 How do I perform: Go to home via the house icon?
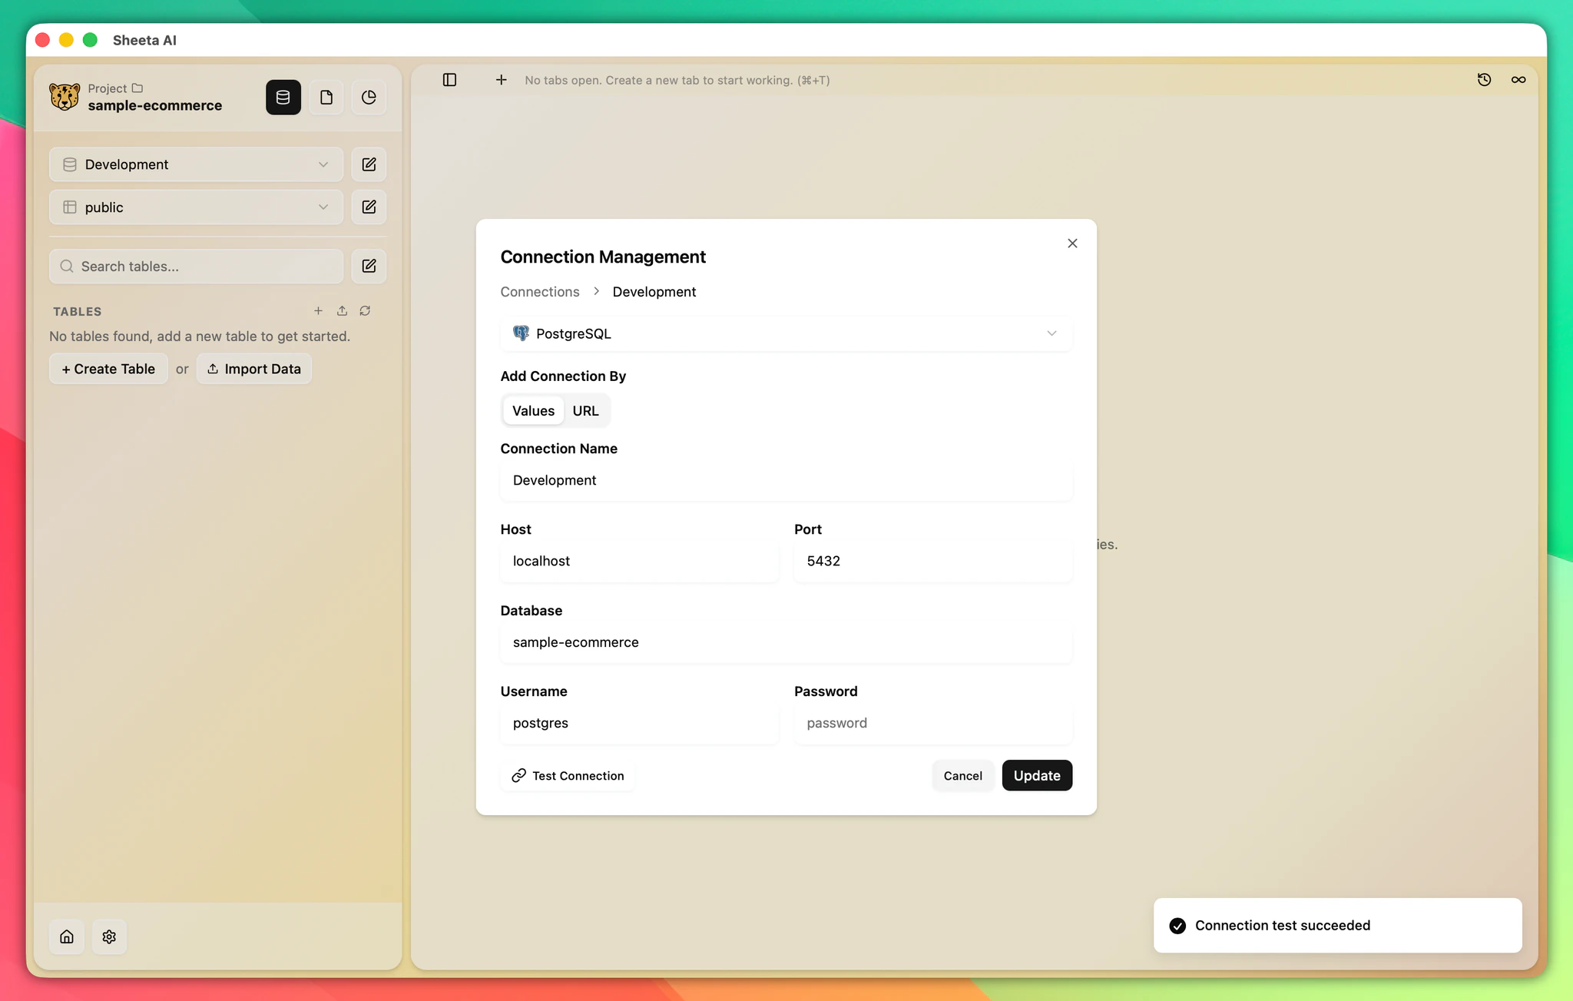(x=67, y=936)
